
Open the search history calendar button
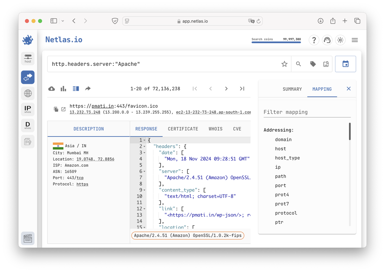(x=345, y=64)
